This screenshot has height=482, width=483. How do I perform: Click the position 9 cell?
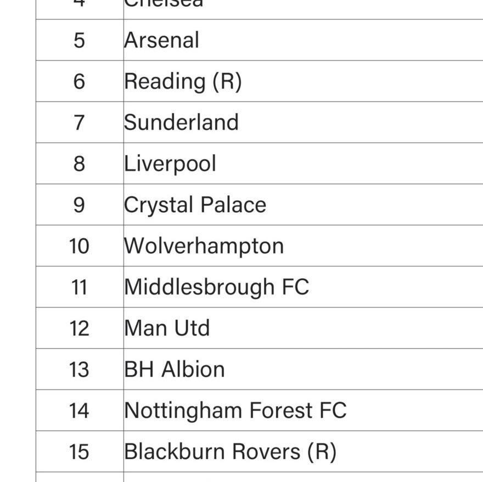coord(80,205)
